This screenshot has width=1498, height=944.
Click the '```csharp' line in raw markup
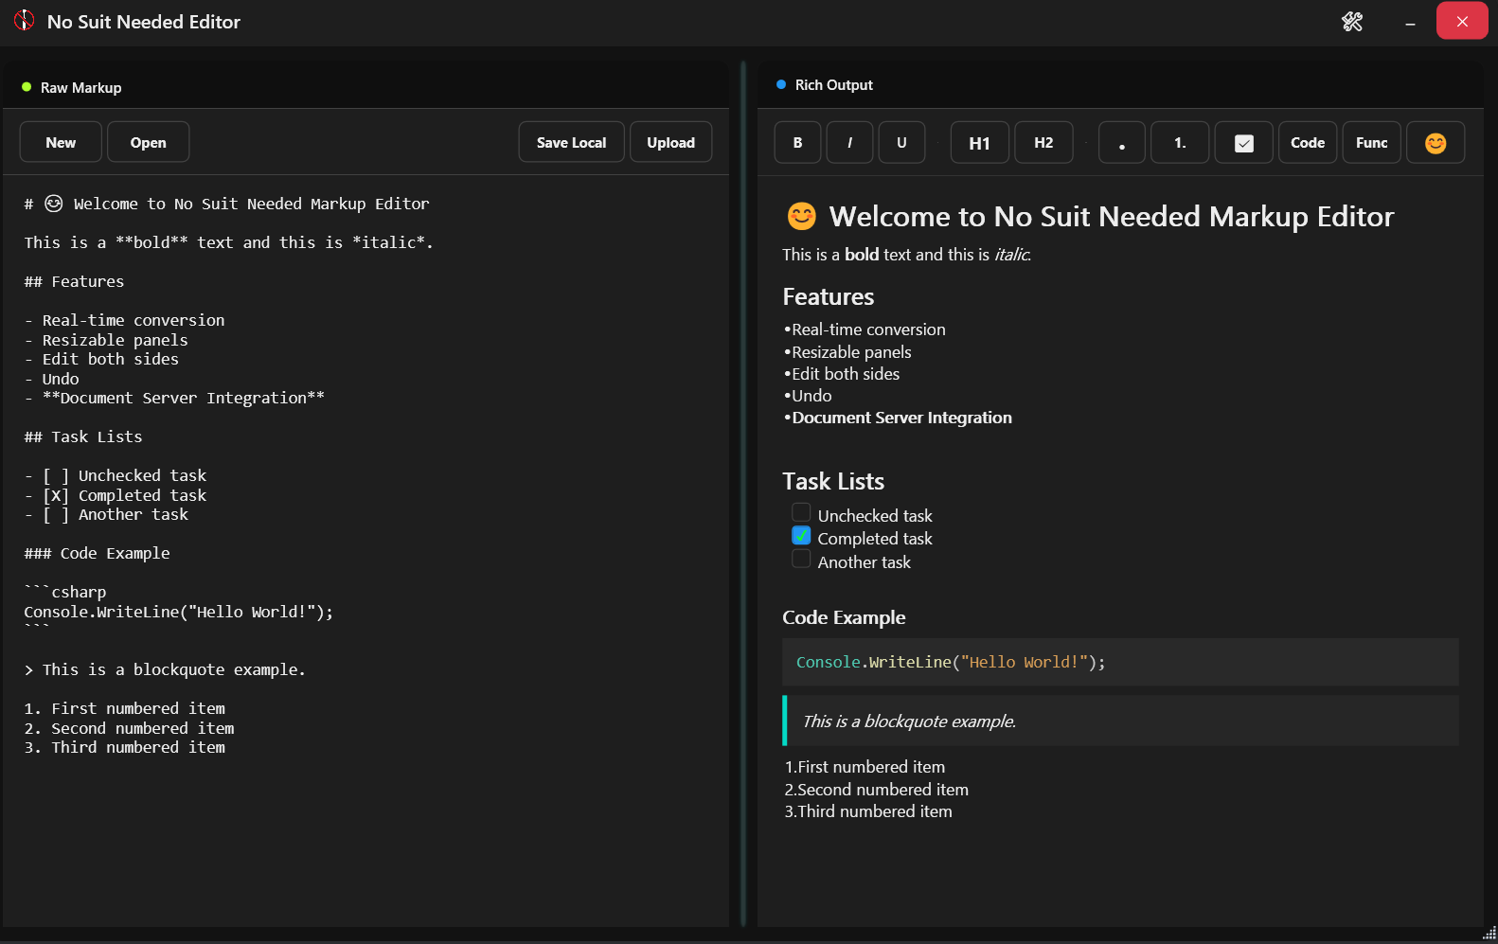point(65,592)
